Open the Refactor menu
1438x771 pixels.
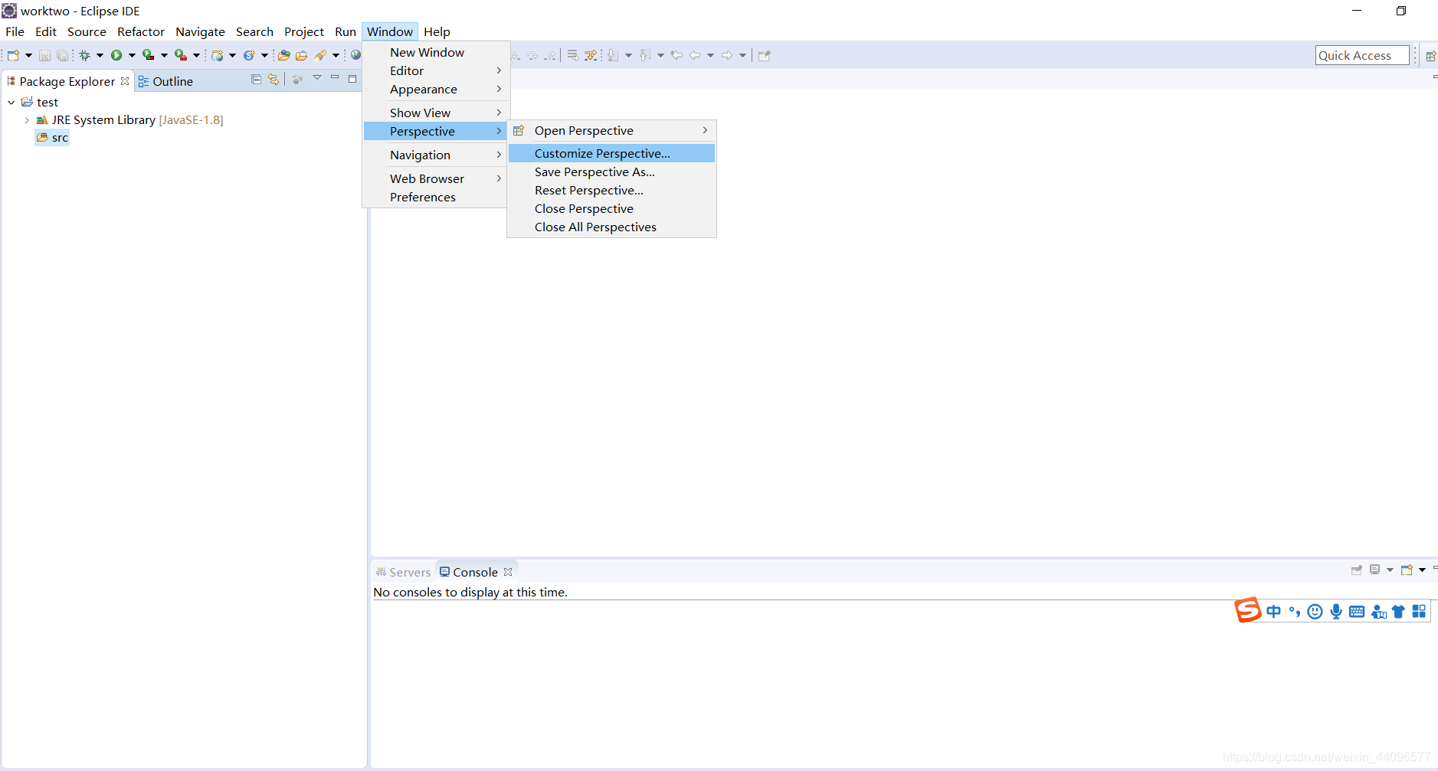coord(141,31)
